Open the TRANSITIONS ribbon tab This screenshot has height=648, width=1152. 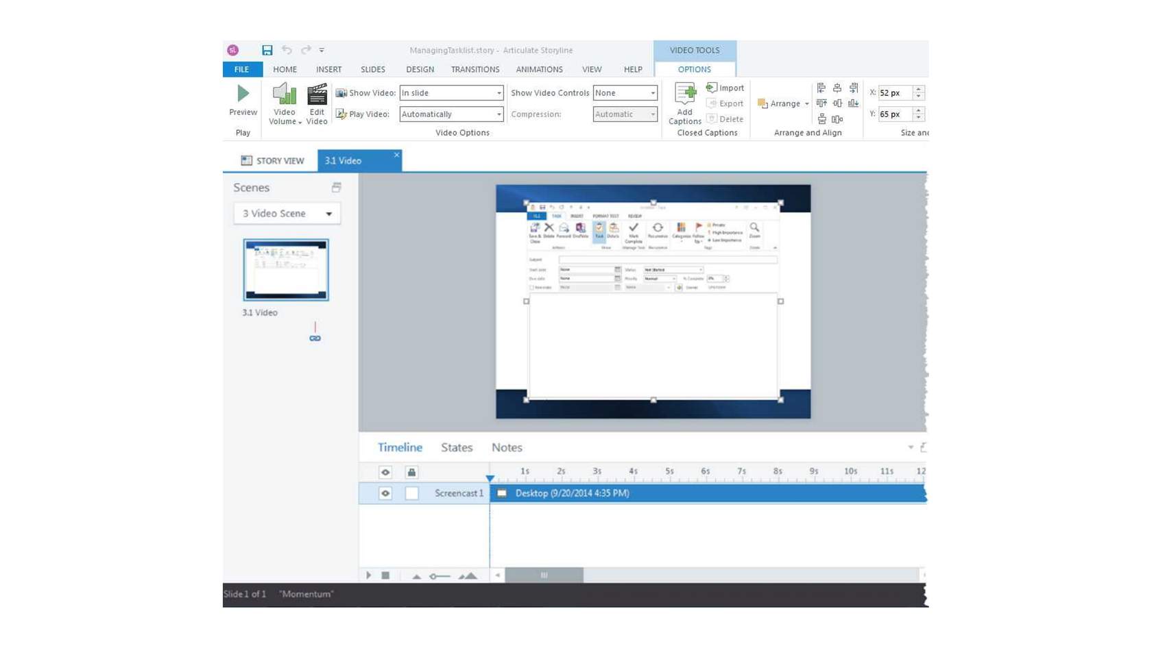pos(475,69)
